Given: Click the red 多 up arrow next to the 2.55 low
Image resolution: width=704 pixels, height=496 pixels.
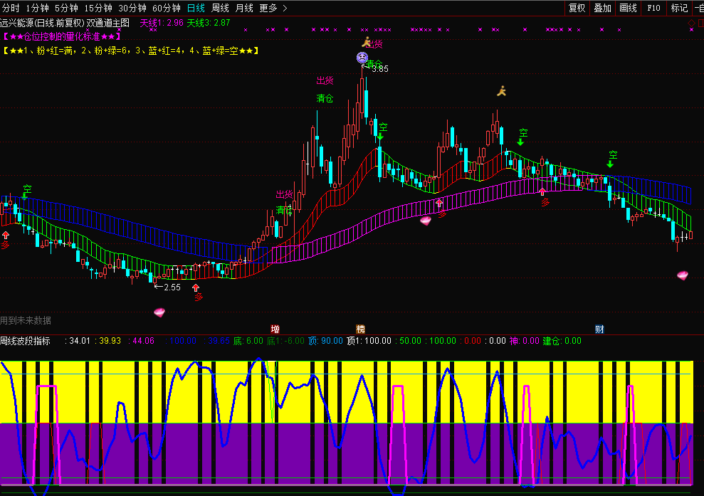Looking at the screenshot, I should click(x=196, y=287).
